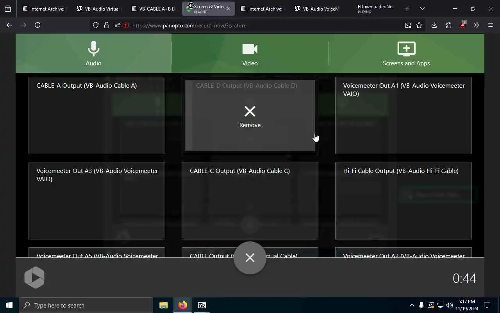Mute the playing Screen & Video tab
This screenshot has width=500, height=313.
tap(190, 5)
